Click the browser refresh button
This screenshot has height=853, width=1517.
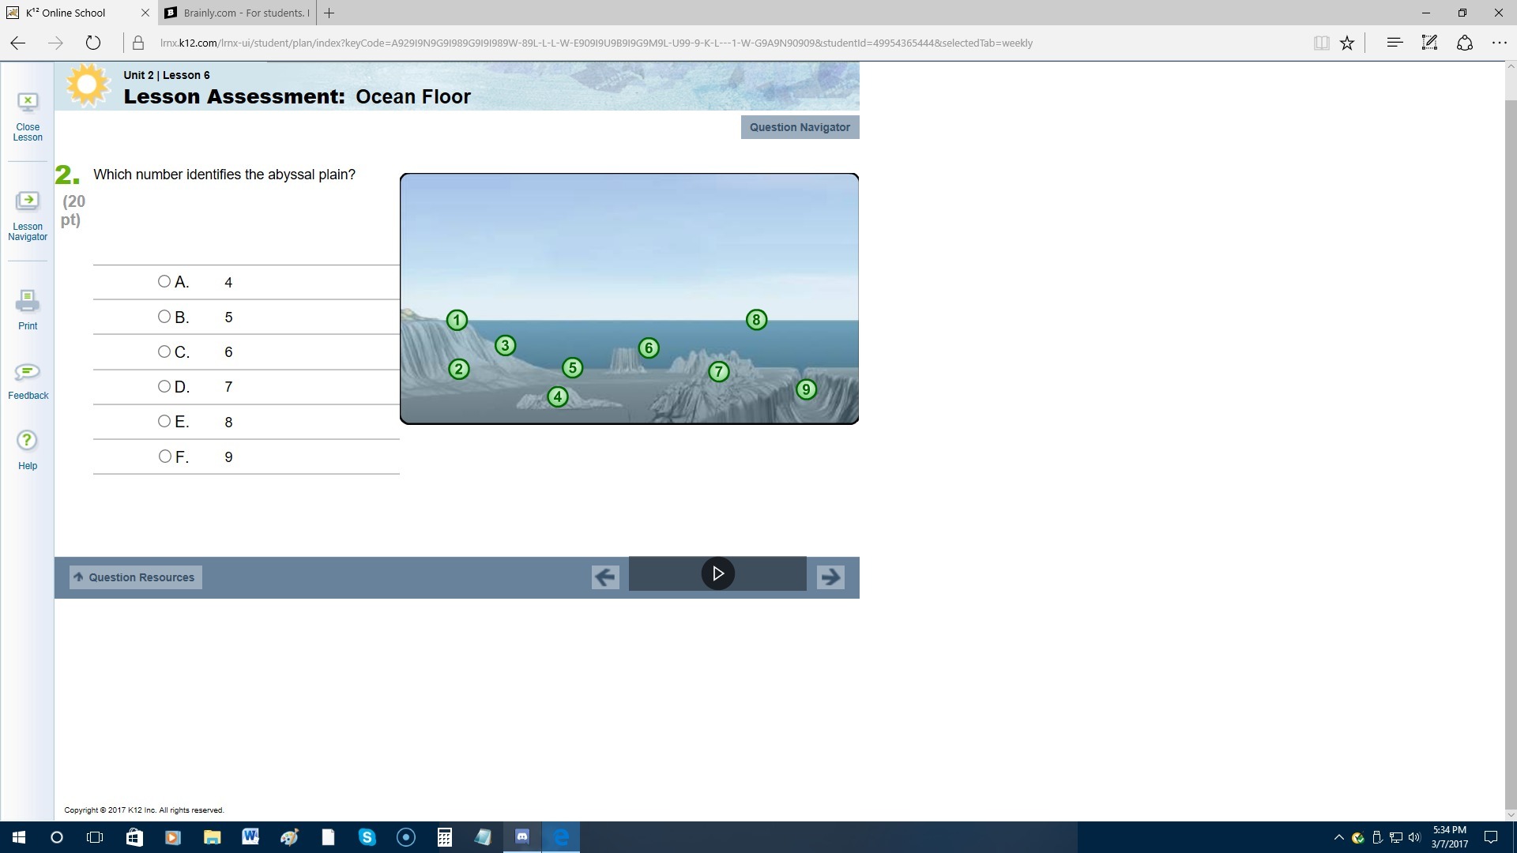(x=93, y=43)
